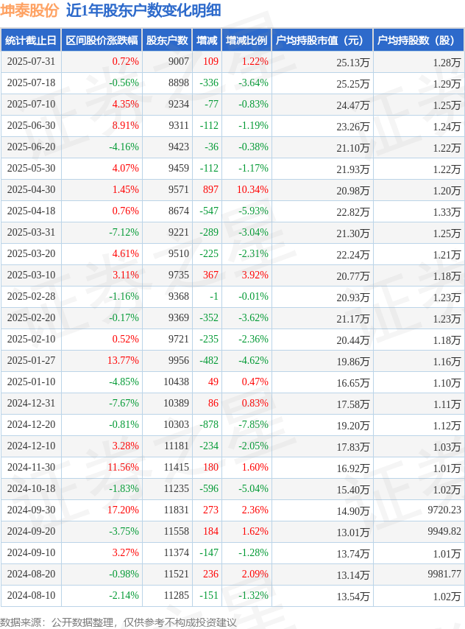The image size is (465, 629).
Task: Click the 区间股价涨跌幅 column header
Action: pyautogui.click(x=102, y=40)
